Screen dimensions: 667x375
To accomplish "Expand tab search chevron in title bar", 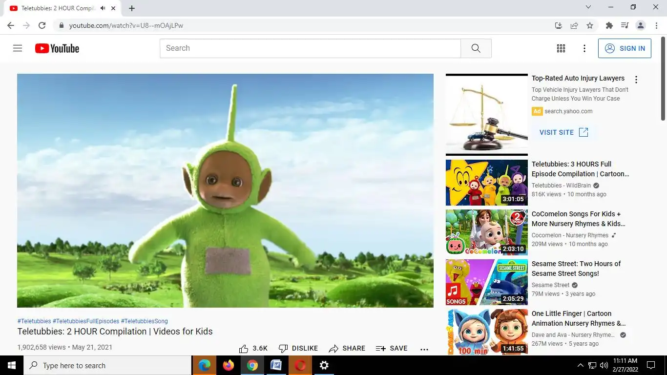I will click(588, 7).
